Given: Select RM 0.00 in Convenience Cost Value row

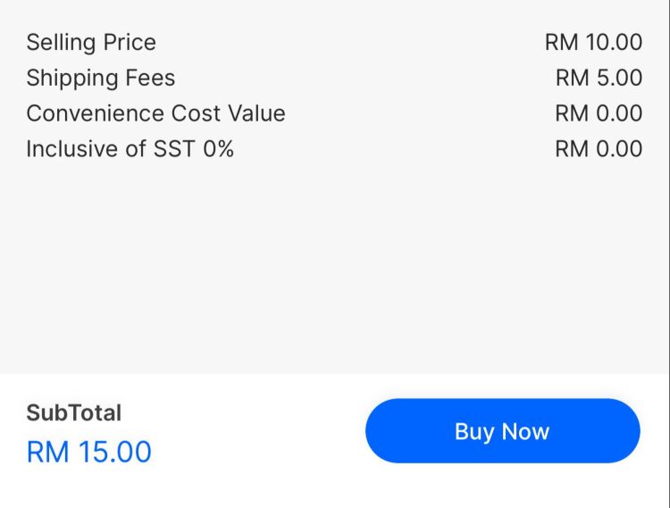Looking at the screenshot, I should tap(599, 113).
